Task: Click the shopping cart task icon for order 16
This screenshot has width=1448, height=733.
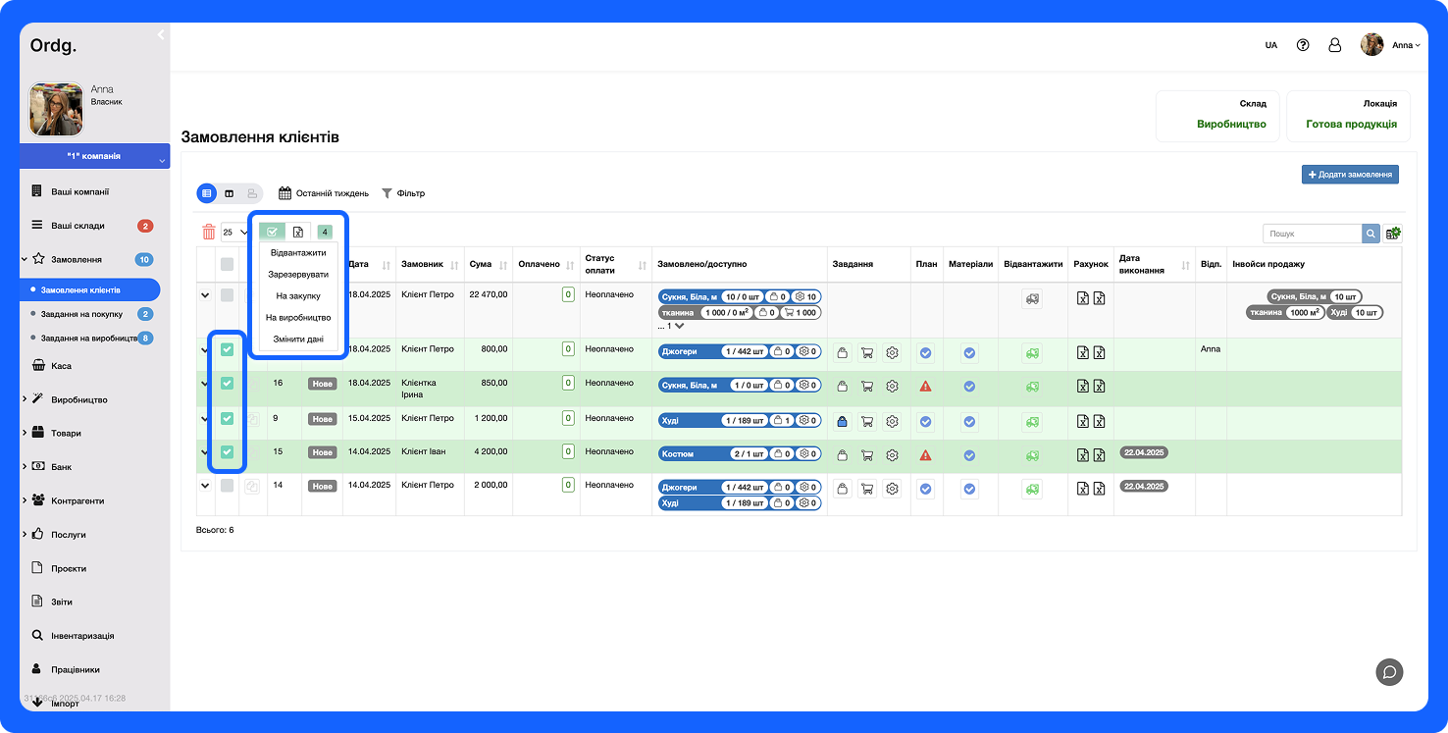Action: [x=866, y=387]
